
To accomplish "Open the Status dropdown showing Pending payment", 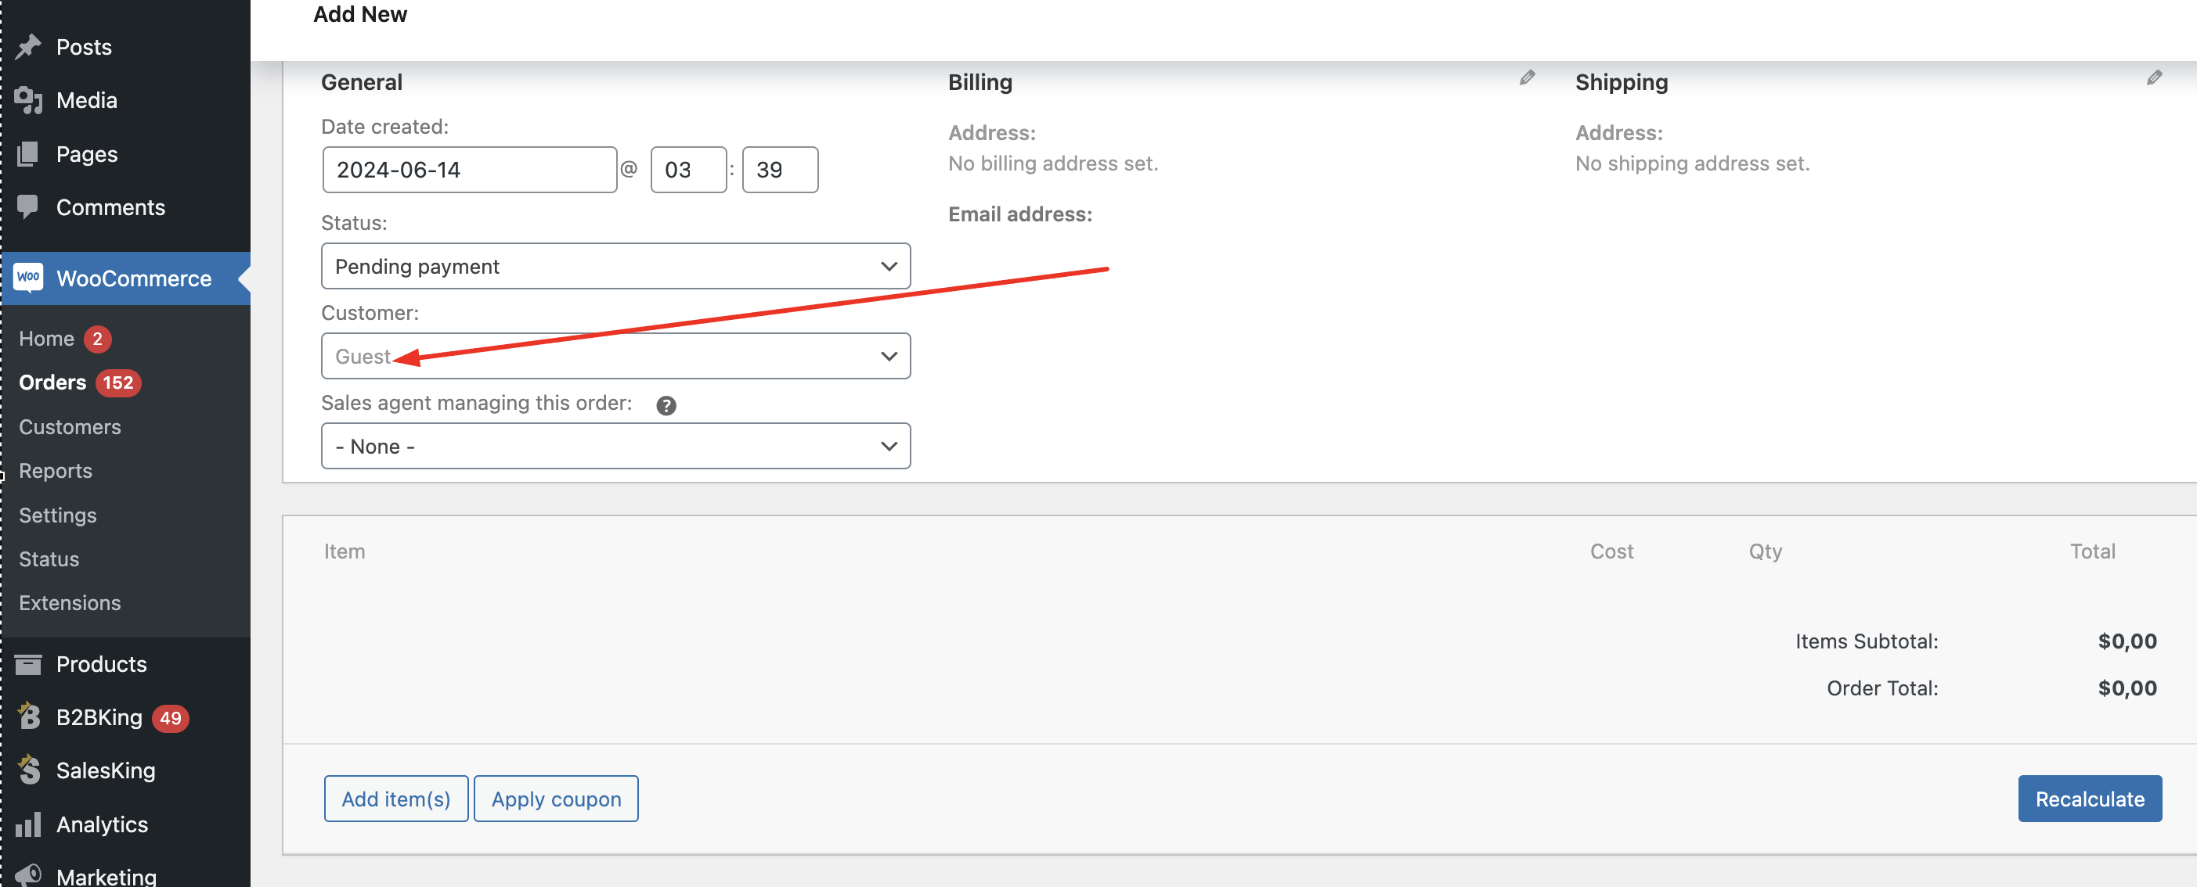I will pos(615,266).
